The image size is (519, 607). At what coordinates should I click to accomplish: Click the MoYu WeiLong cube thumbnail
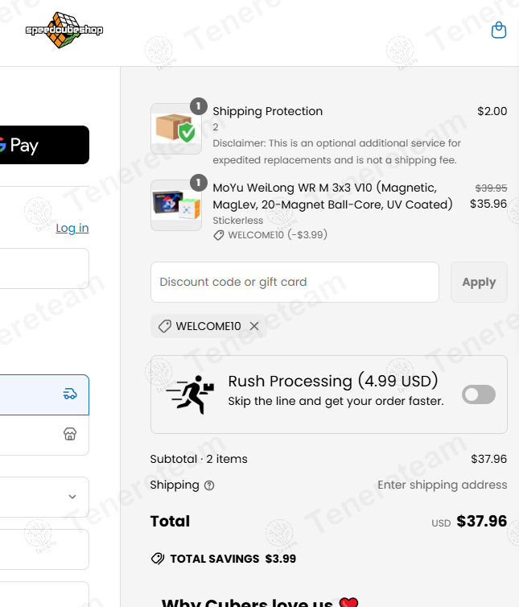coord(176,205)
